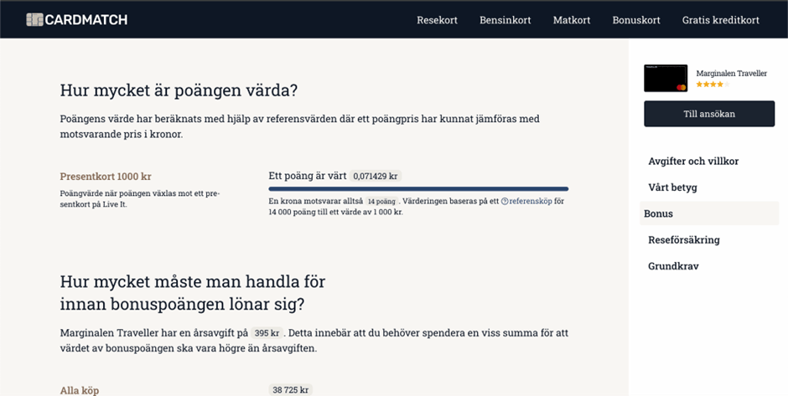The height and width of the screenshot is (396, 788).
Task: Open the Marginalen Traveller card thumbnail
Action: (666, 78)
